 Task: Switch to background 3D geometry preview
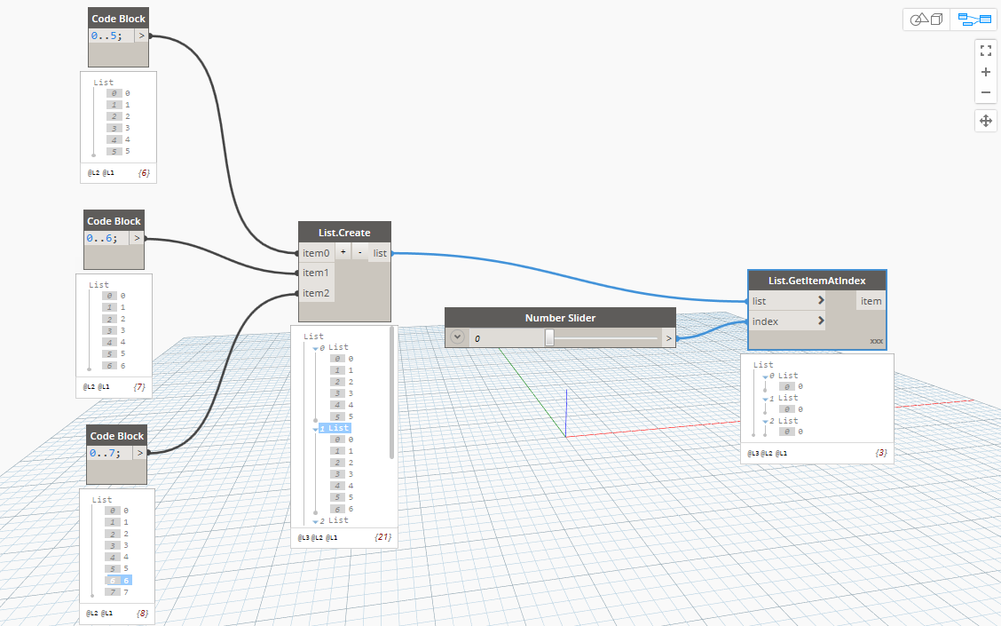tap(926, 19)
